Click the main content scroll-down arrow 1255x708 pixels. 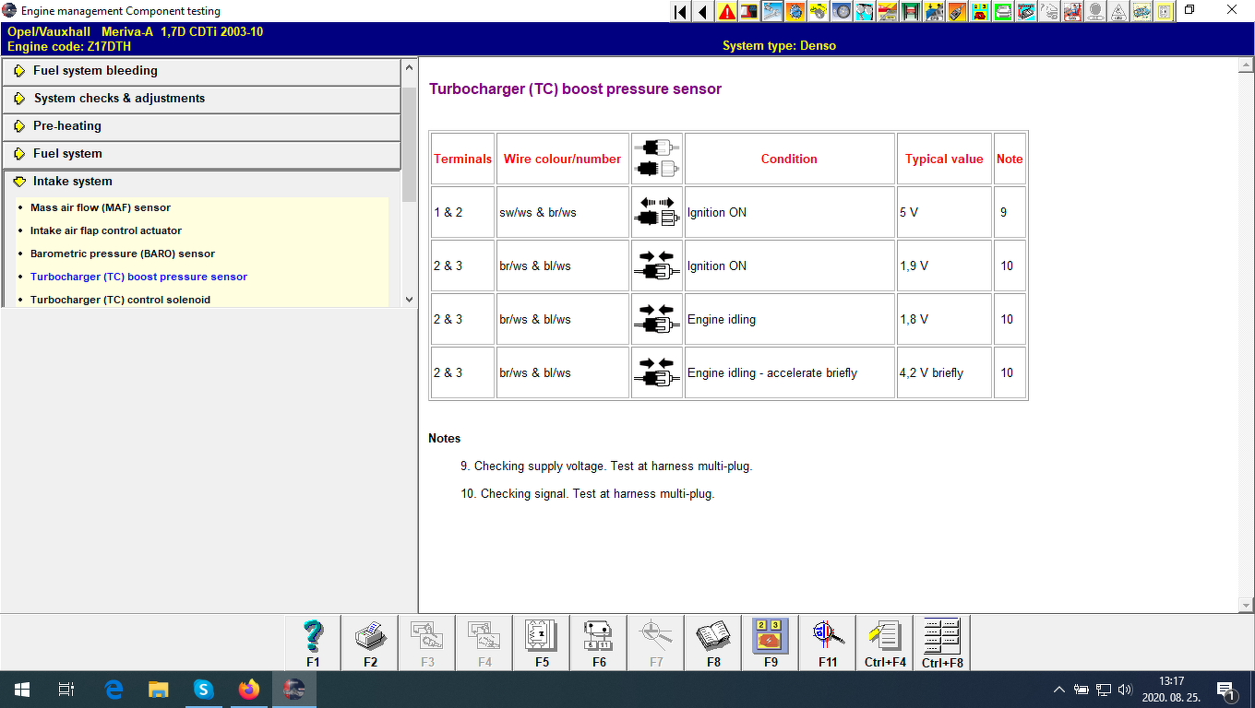(1246, 605)
